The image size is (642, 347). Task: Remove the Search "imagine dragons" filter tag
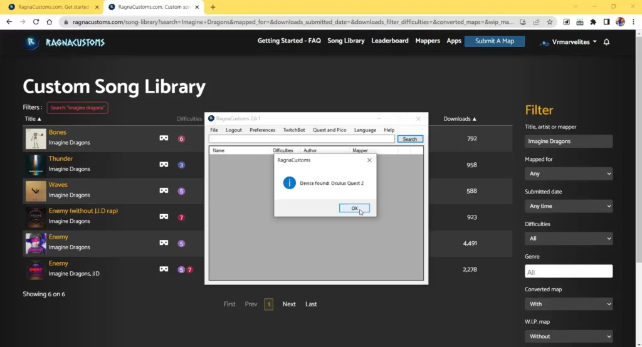[x=77, y=108]
